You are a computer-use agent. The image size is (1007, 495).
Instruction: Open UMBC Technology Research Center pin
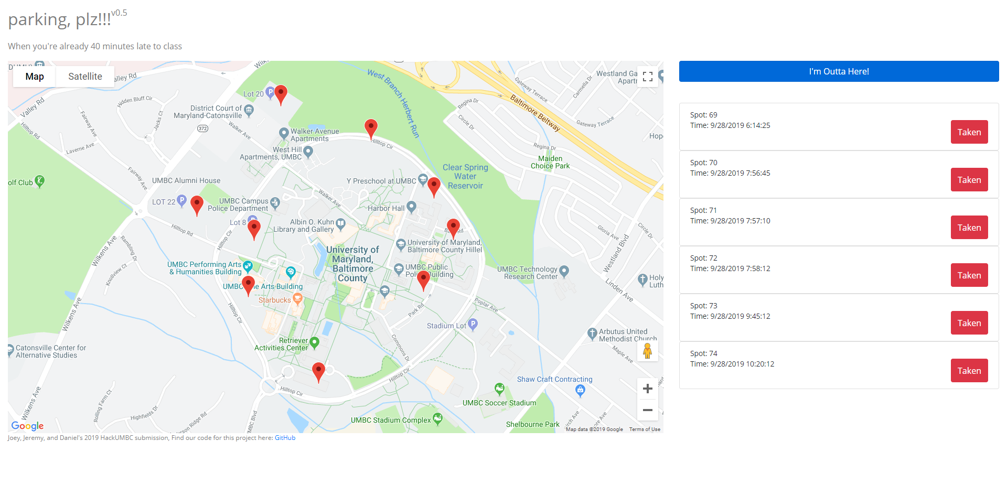564,271
